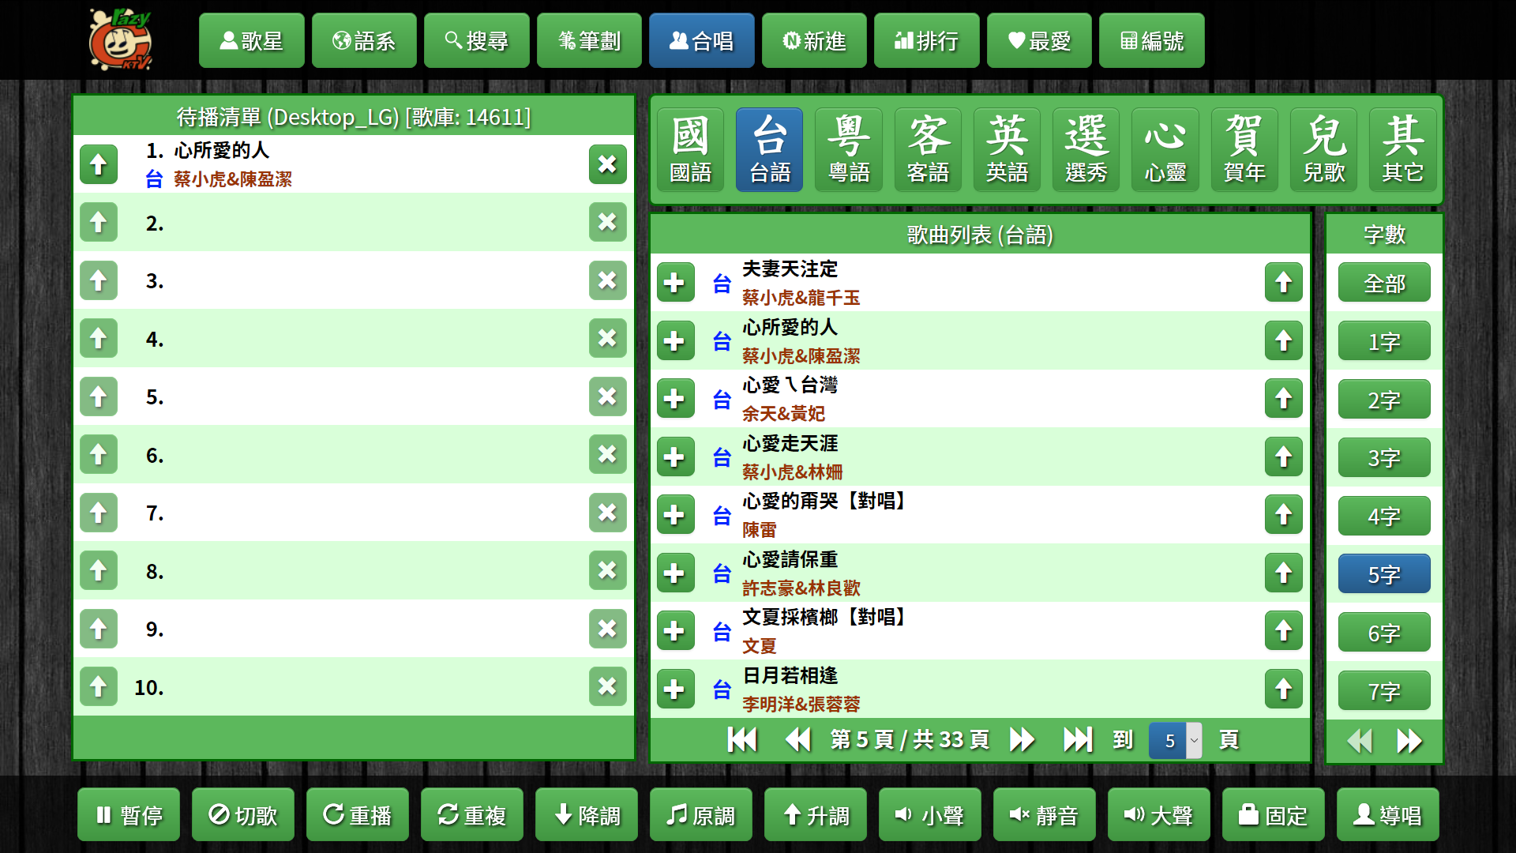Toggle mute with 靜音 button
Screen dimensions: 1516x853
pyautogui.click(x=1044, y=814)
